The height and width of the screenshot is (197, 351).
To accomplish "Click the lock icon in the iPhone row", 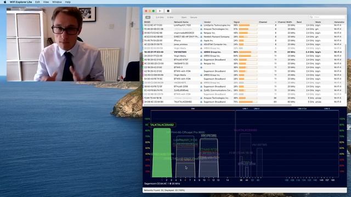I will (201, 40).
